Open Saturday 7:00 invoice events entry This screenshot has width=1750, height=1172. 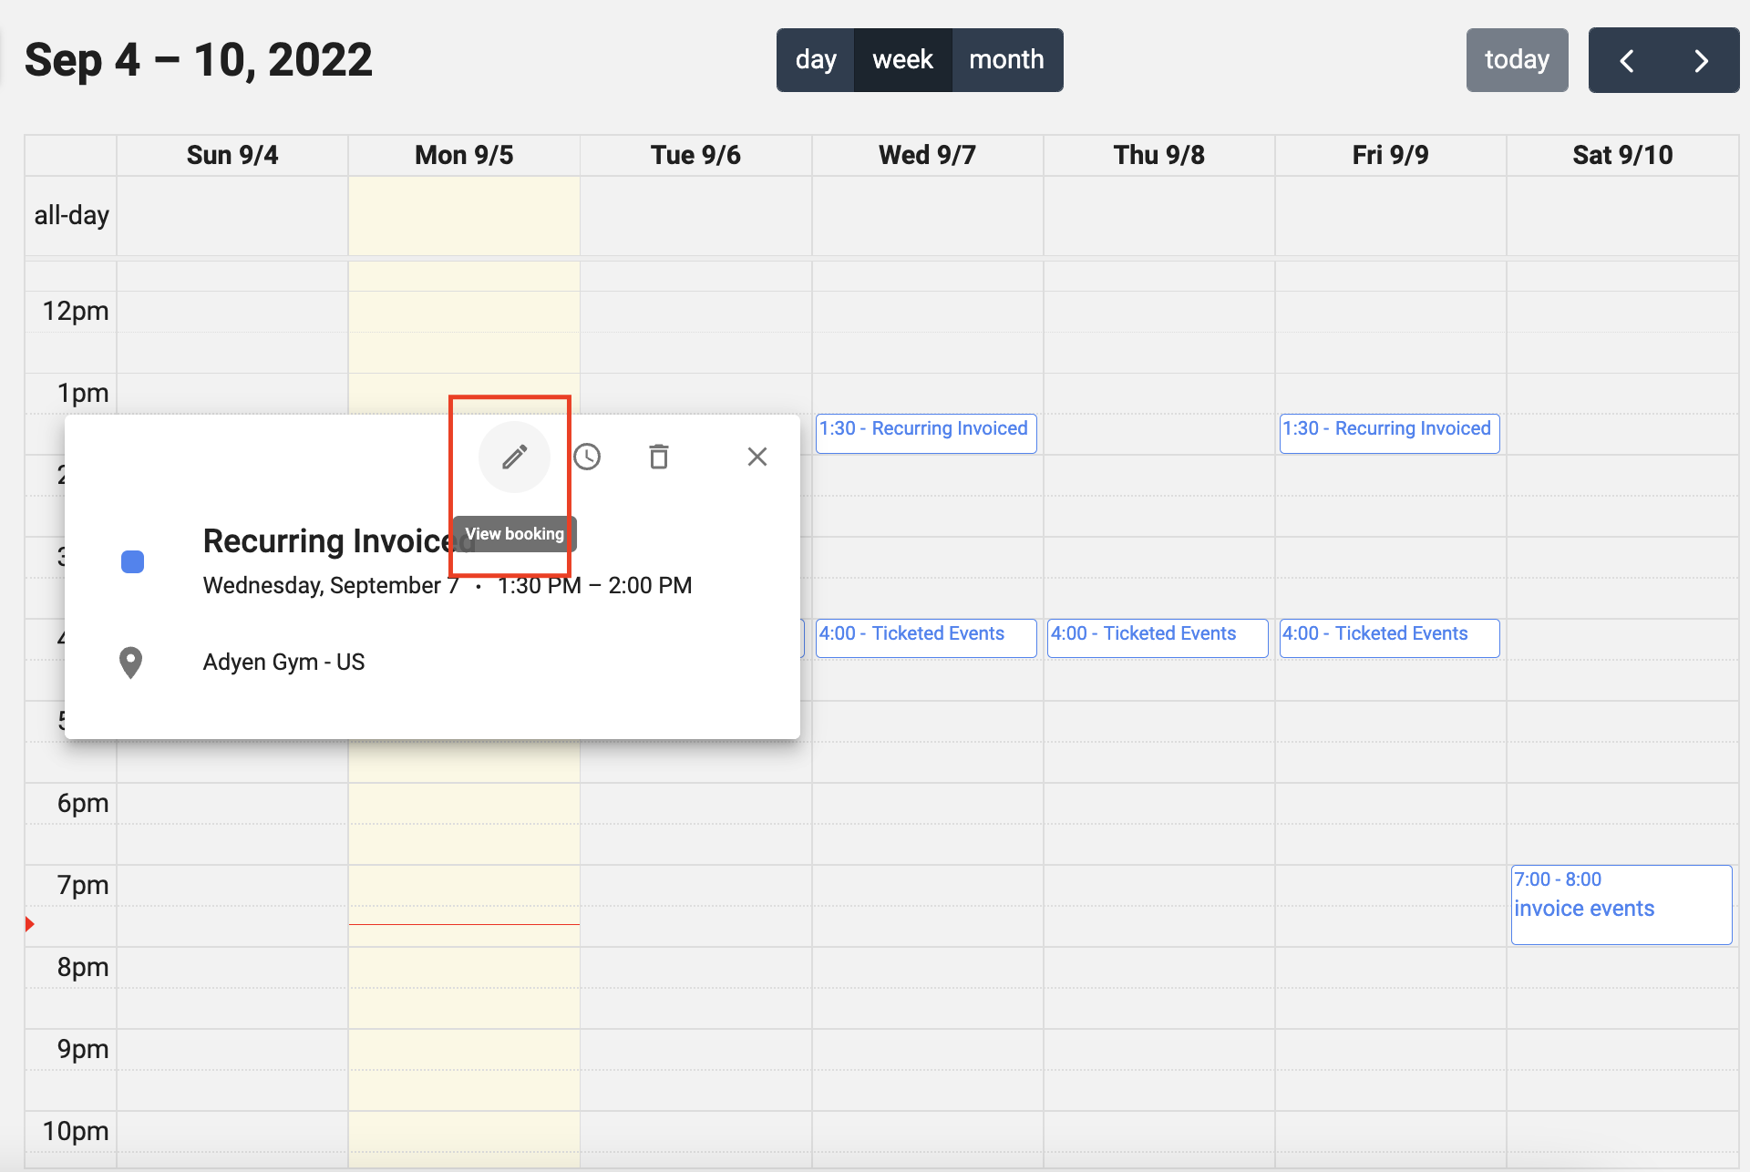pos(1621,903)
